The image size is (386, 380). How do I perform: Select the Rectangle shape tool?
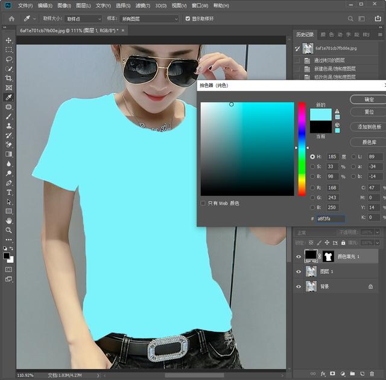coord(8,211)
